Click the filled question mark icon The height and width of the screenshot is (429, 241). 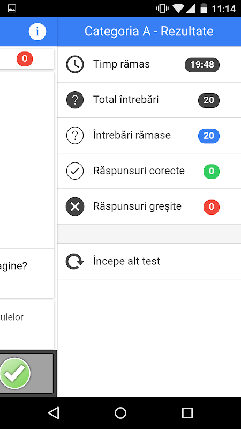[x=75, y=100]
